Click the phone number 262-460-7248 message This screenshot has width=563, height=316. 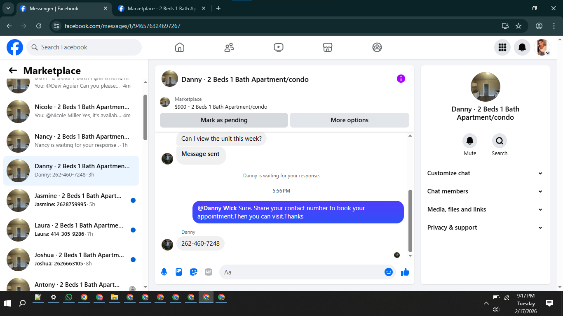[x=200, y=244]
